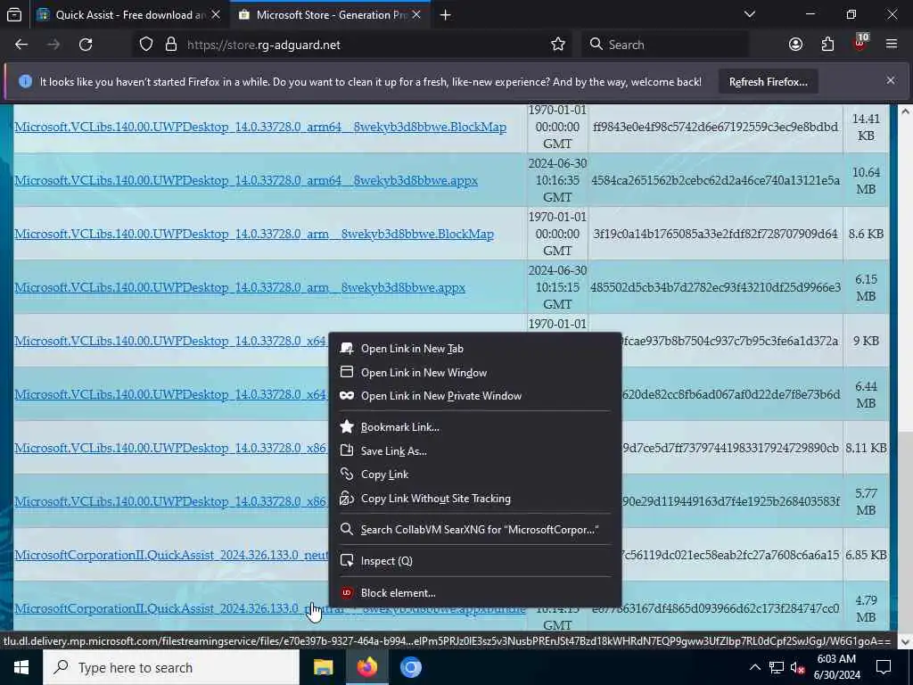This screenshot has width=913, height=685.
Task: Open Firefox View button
Action: coord(14,15)
